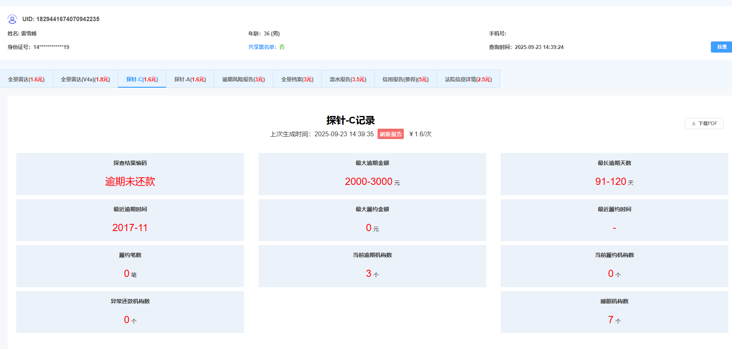Click the 最近逾期时间 card showing 2017-11

[130, 220]
